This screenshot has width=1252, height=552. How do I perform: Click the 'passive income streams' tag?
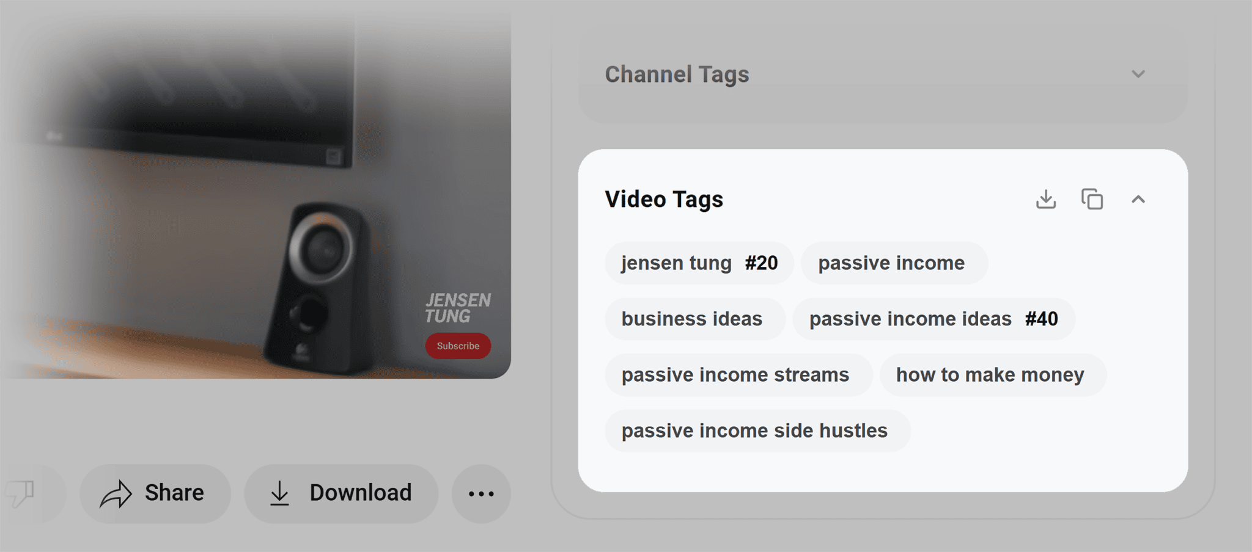click(x=738, y=375)
